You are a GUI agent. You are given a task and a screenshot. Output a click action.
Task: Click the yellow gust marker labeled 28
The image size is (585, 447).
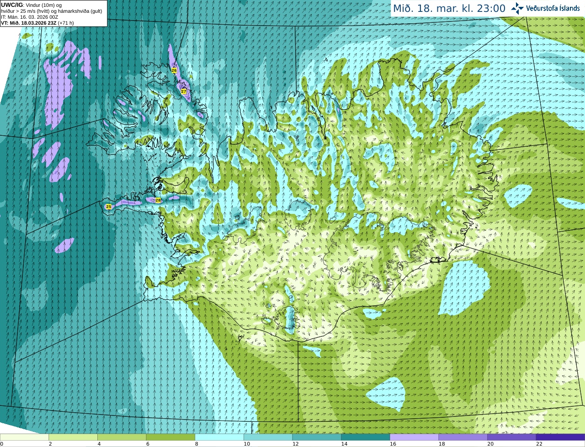tap(158, 200)
